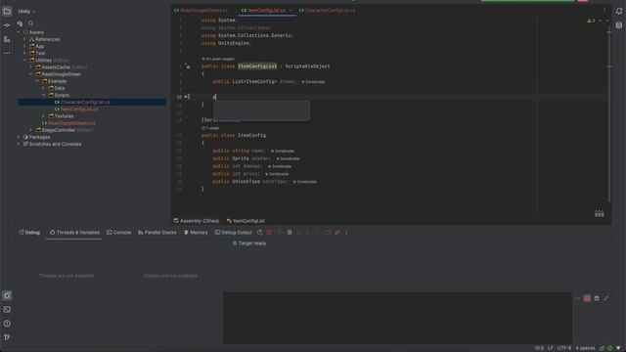Open the Debug tool window sidebar icon
The width and height of the screenshot is (626, 352).
[7, 295]
